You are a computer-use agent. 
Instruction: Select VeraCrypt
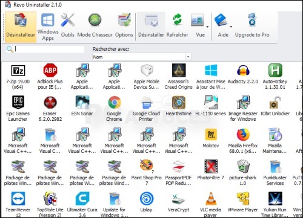point(179,202)
